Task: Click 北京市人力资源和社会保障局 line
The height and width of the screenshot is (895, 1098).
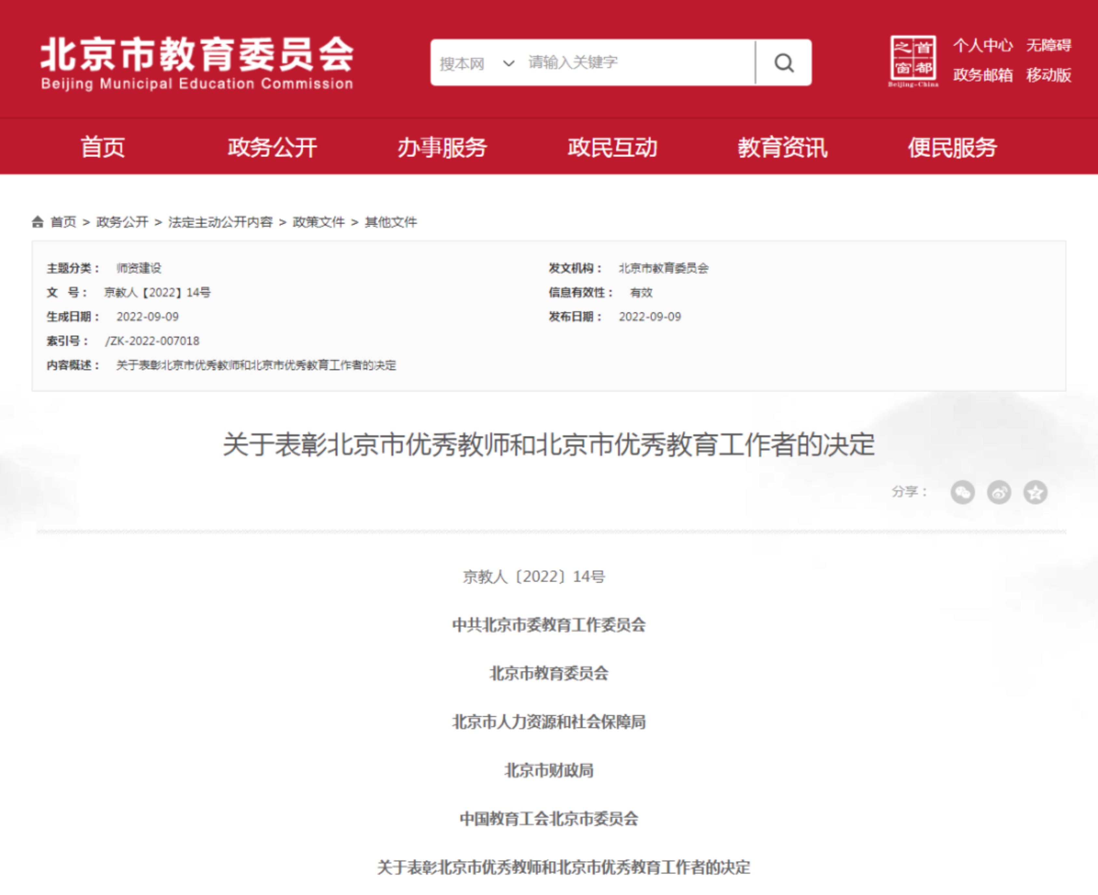Action: pyautogui.click(x=549, y=722)
